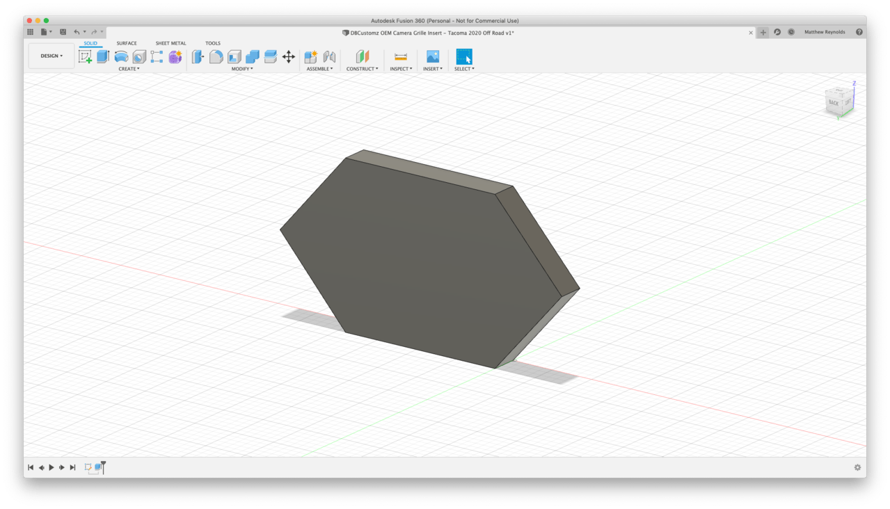Select the Create Form tool
This screenshot has width=890, height=509.
(175, 56)
